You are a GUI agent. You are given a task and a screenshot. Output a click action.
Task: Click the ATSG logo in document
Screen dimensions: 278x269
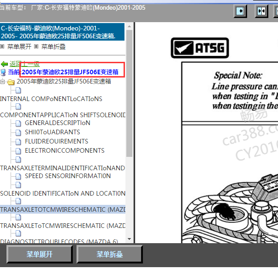[200, 48]
